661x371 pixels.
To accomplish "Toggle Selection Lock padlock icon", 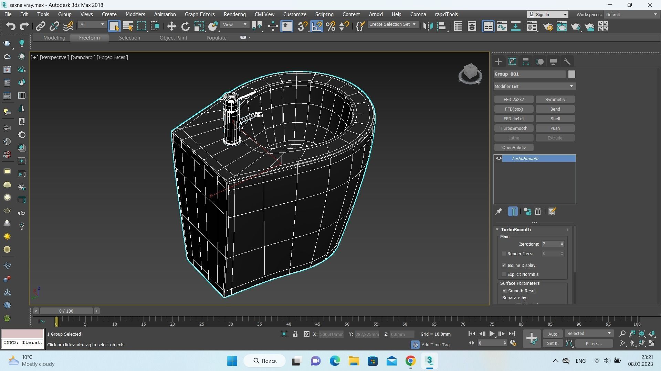I will pos(295,334).
